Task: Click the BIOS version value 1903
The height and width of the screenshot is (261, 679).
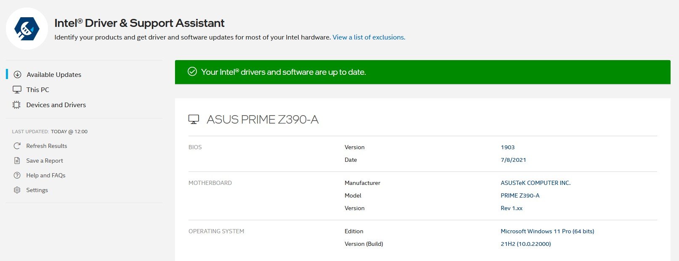Action: coord(508,147)
